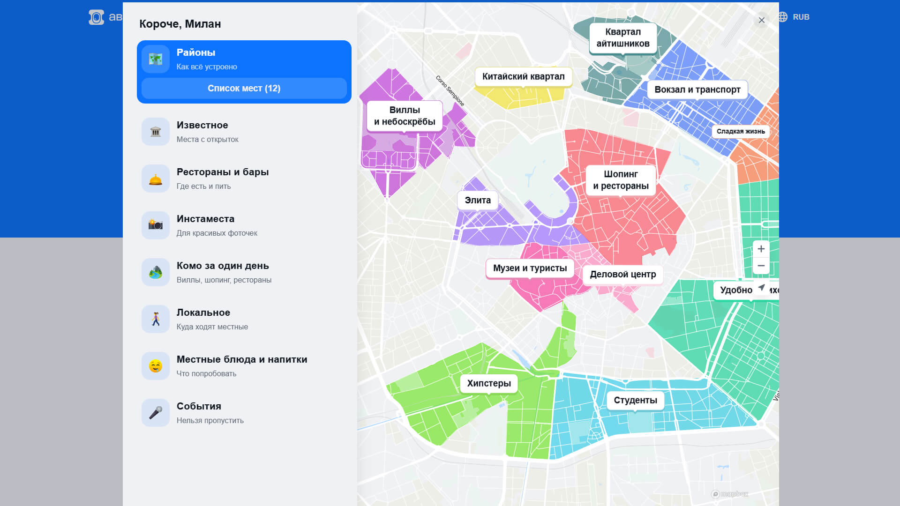Click the Студенты district label
The image size is (900, 506).
pyautogui.click(x=635, y=400)
